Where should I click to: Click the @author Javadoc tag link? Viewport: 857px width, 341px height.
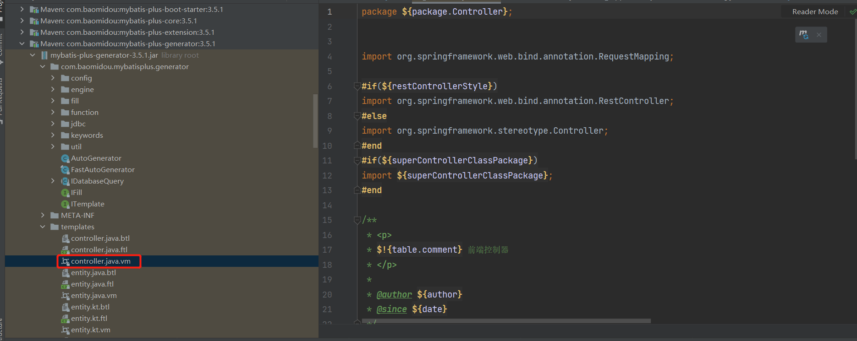coord(394,295)
